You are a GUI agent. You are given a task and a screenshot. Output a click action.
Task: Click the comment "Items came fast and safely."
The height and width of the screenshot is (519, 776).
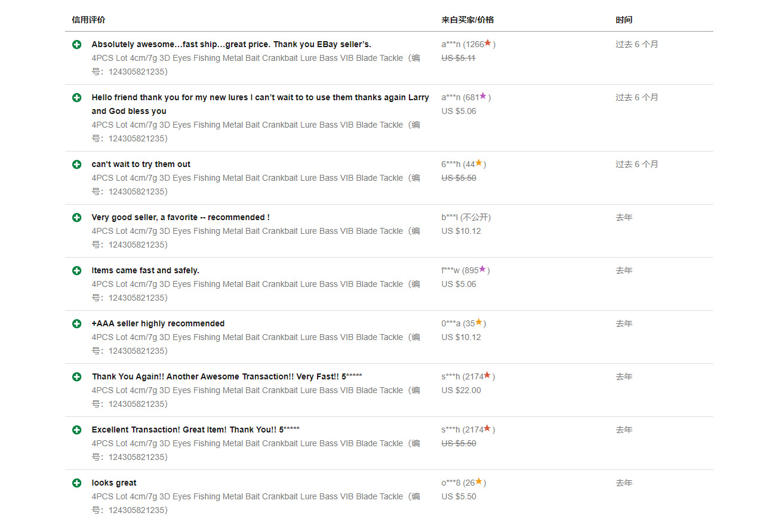(x=145, y=270)
